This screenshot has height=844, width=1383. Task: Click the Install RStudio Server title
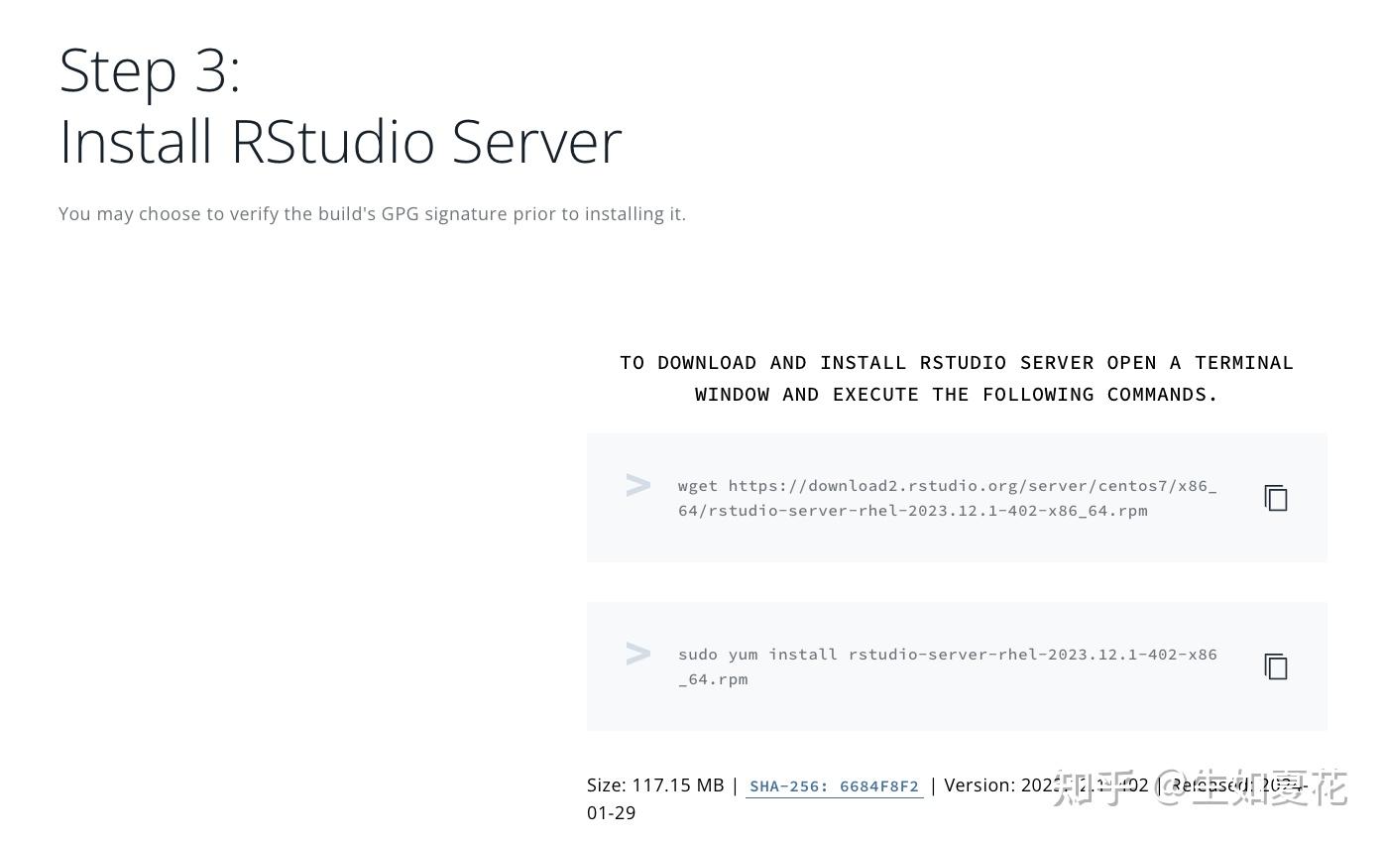coord(340,141)
